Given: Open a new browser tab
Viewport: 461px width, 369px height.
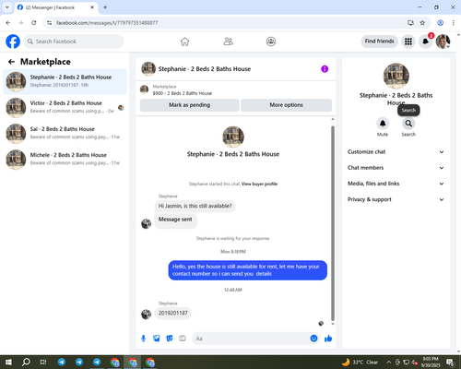Looking at the screenshot, I should click(105, 7).
